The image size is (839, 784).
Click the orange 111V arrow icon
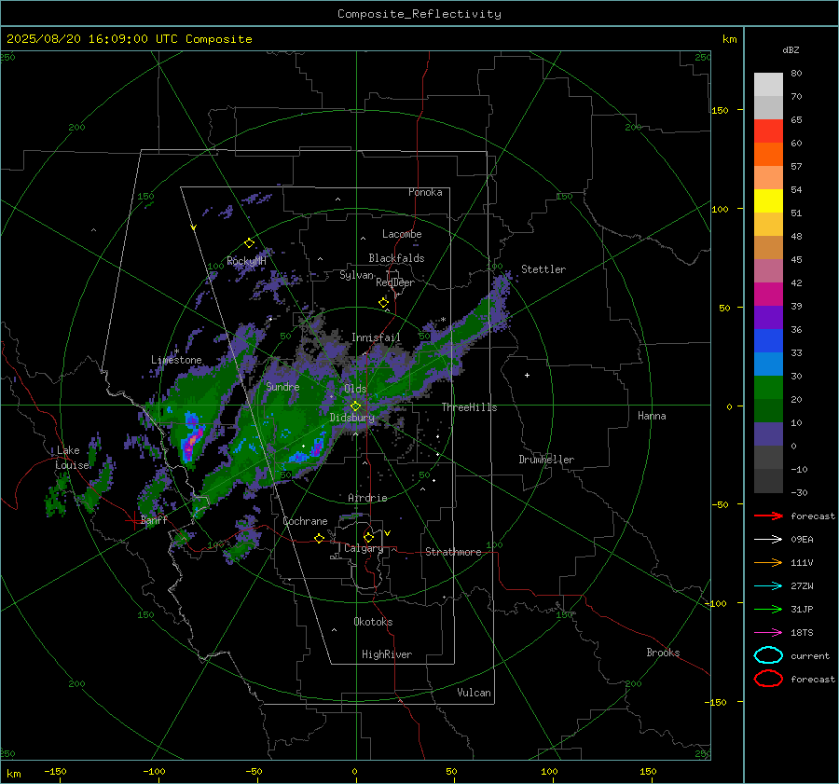point(768,562)
